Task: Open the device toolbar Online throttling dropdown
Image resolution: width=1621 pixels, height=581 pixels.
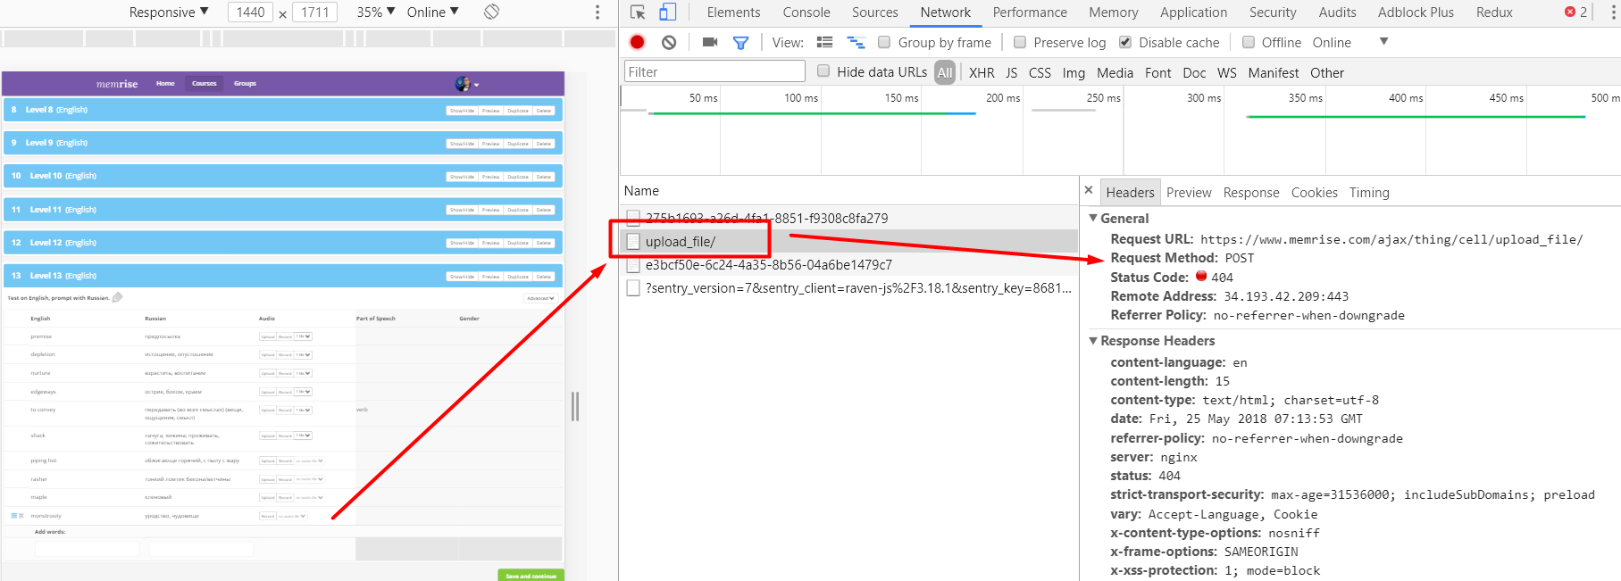Action: click(432, 12)
